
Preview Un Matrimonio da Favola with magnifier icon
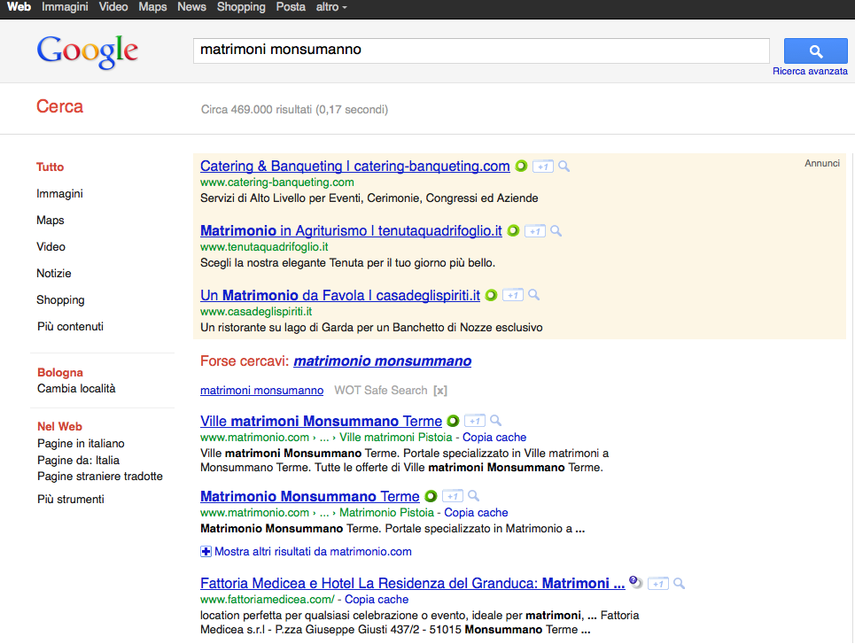point(534,296)
